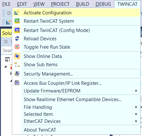Click the Toggle Free Run State icon
The image size is (142, 136).
(17, 47)
